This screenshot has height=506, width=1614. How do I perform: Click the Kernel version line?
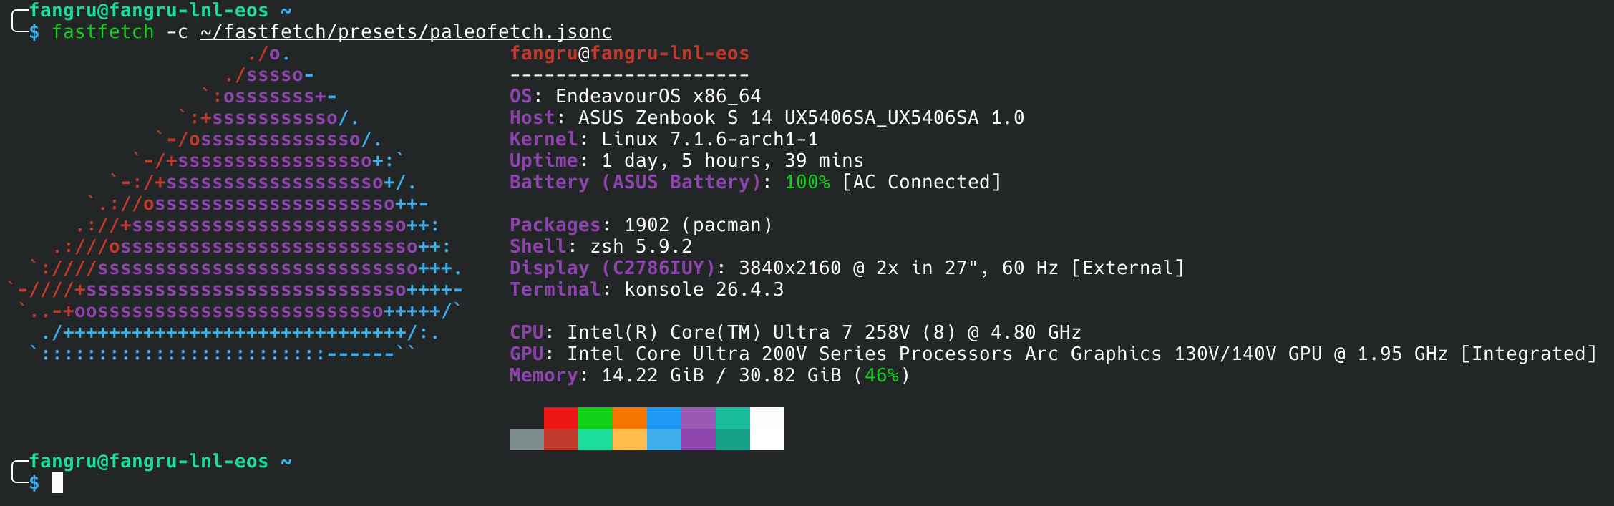[x=663, y=140]
